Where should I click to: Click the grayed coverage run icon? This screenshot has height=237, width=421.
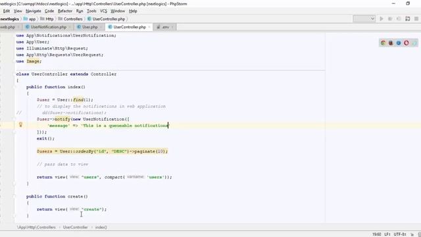[399, 19]
